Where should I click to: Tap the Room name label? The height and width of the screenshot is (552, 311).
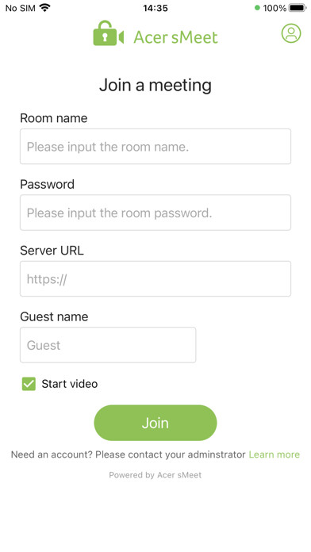(53, 118)
